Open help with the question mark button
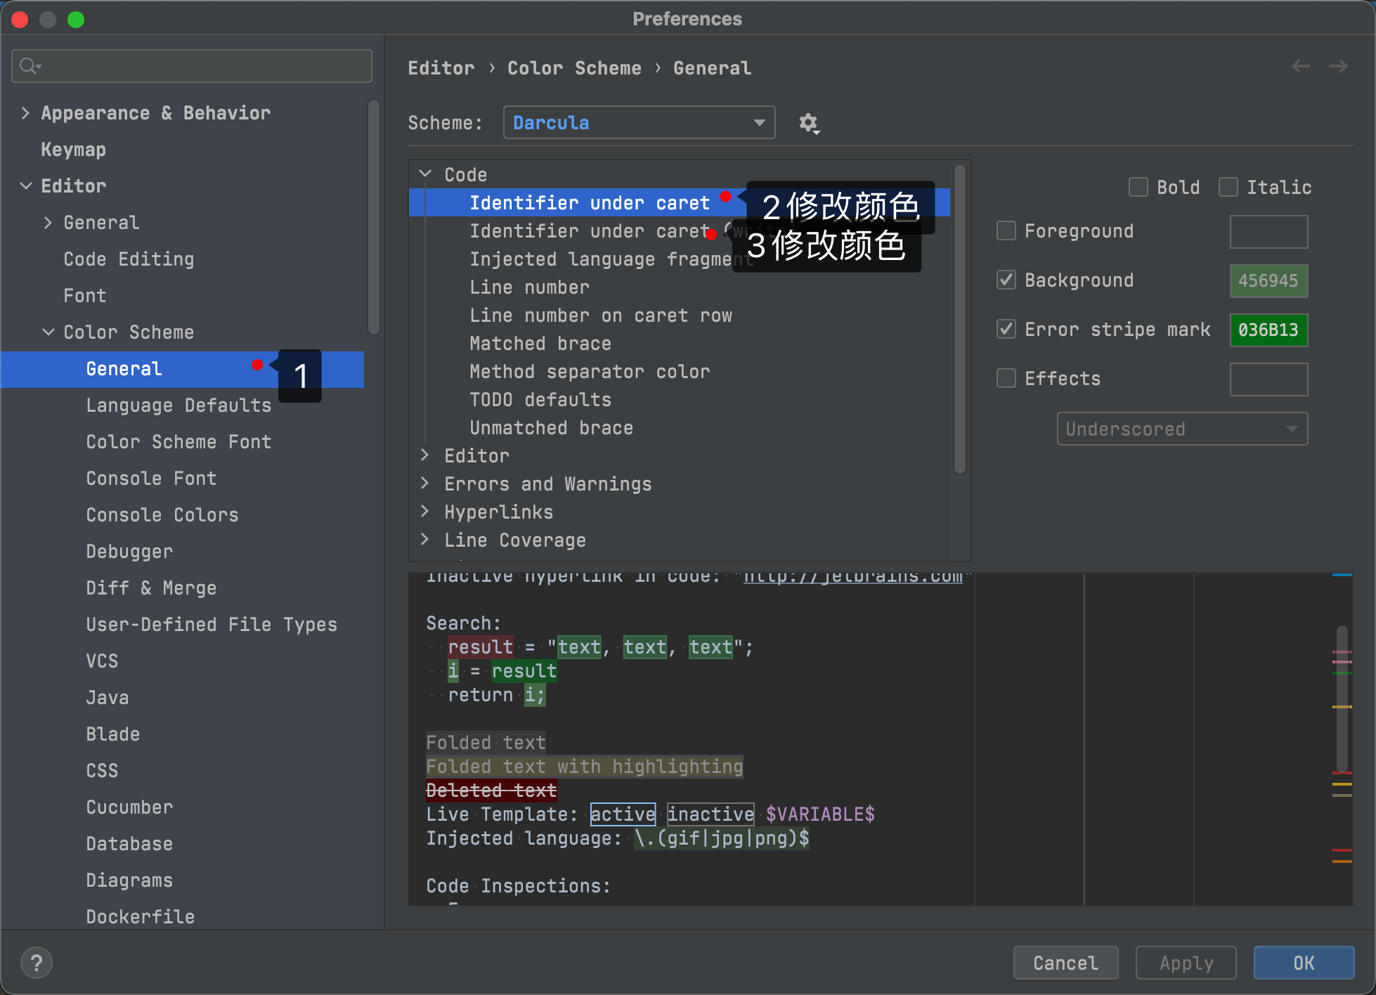This screenshot has height=995, width=1376. click(x=37, y=963)
